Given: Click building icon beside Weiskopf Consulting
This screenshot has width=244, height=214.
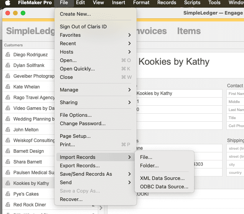Looking at the screenshot, I should click(x=8, y=140).
